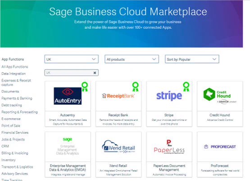Open the All products dropdown
The image size is (250, 181).
tap(132, 59)
